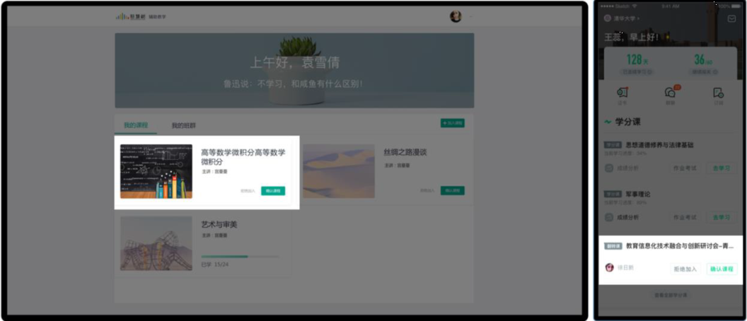Image resolution: width=747 pixels, height=321 pixels.
Task: Tap 去学习 under 军事理论
Action: [x=722, y=217]
